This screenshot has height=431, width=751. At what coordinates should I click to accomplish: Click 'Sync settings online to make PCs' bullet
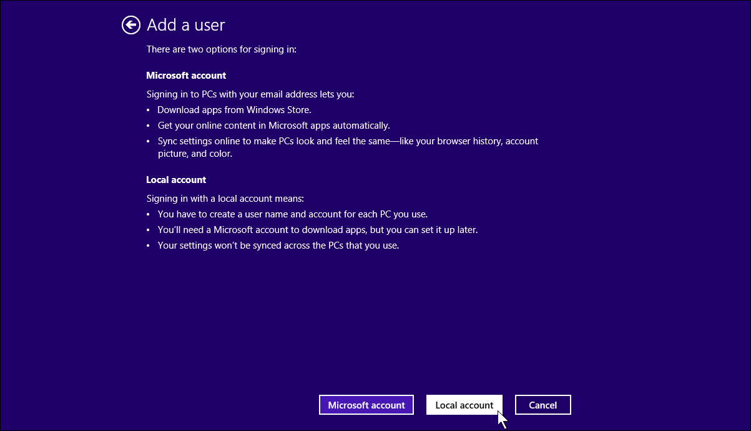point(348,147)
